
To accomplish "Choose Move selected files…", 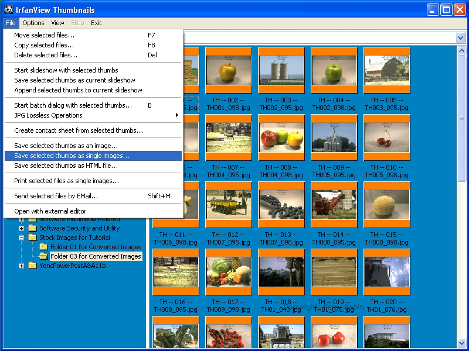I will 93,35.
